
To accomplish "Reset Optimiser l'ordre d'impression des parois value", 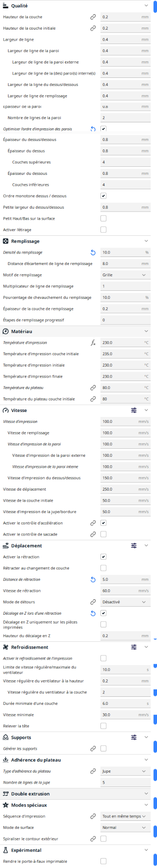I will point(93,129).
